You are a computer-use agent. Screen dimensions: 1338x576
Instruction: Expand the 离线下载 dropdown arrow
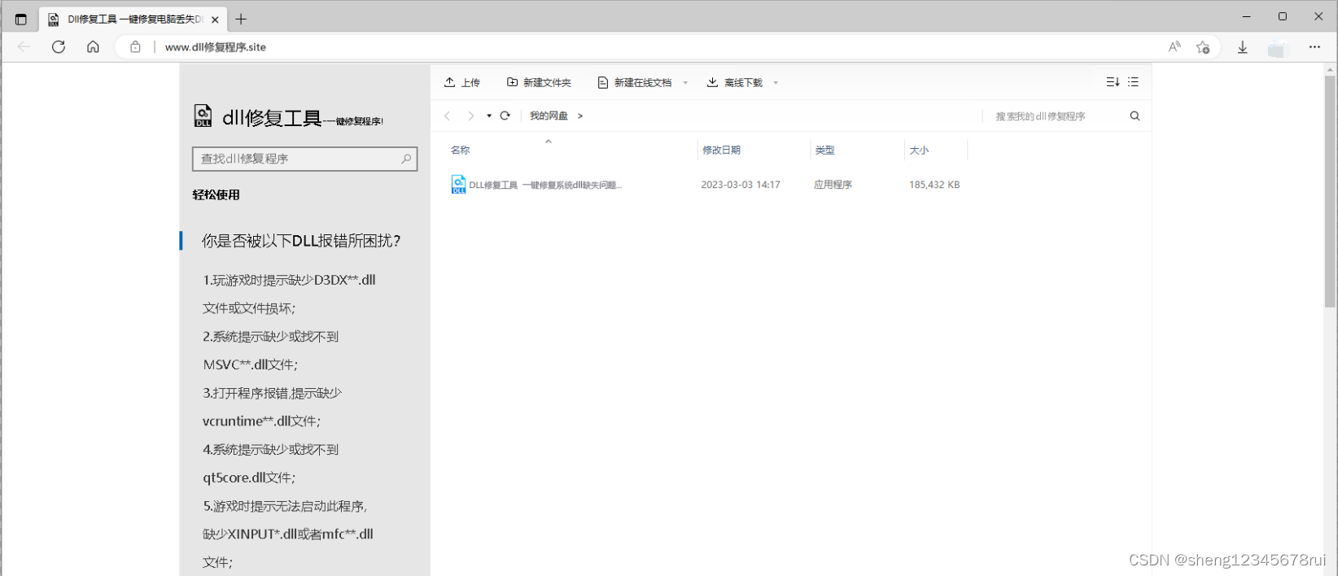[x=776, y=82]
